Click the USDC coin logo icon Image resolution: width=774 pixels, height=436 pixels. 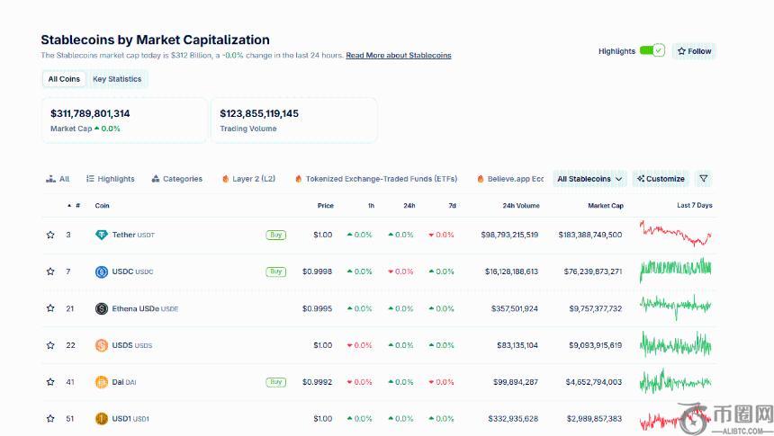tap(102, 271)
